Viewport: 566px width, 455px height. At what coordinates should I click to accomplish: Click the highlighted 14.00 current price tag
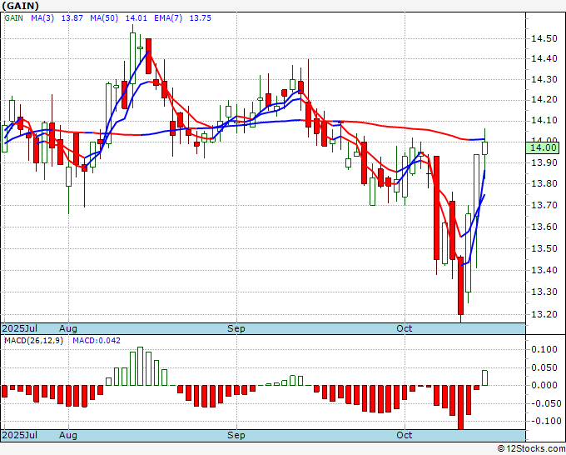(543, 147)
